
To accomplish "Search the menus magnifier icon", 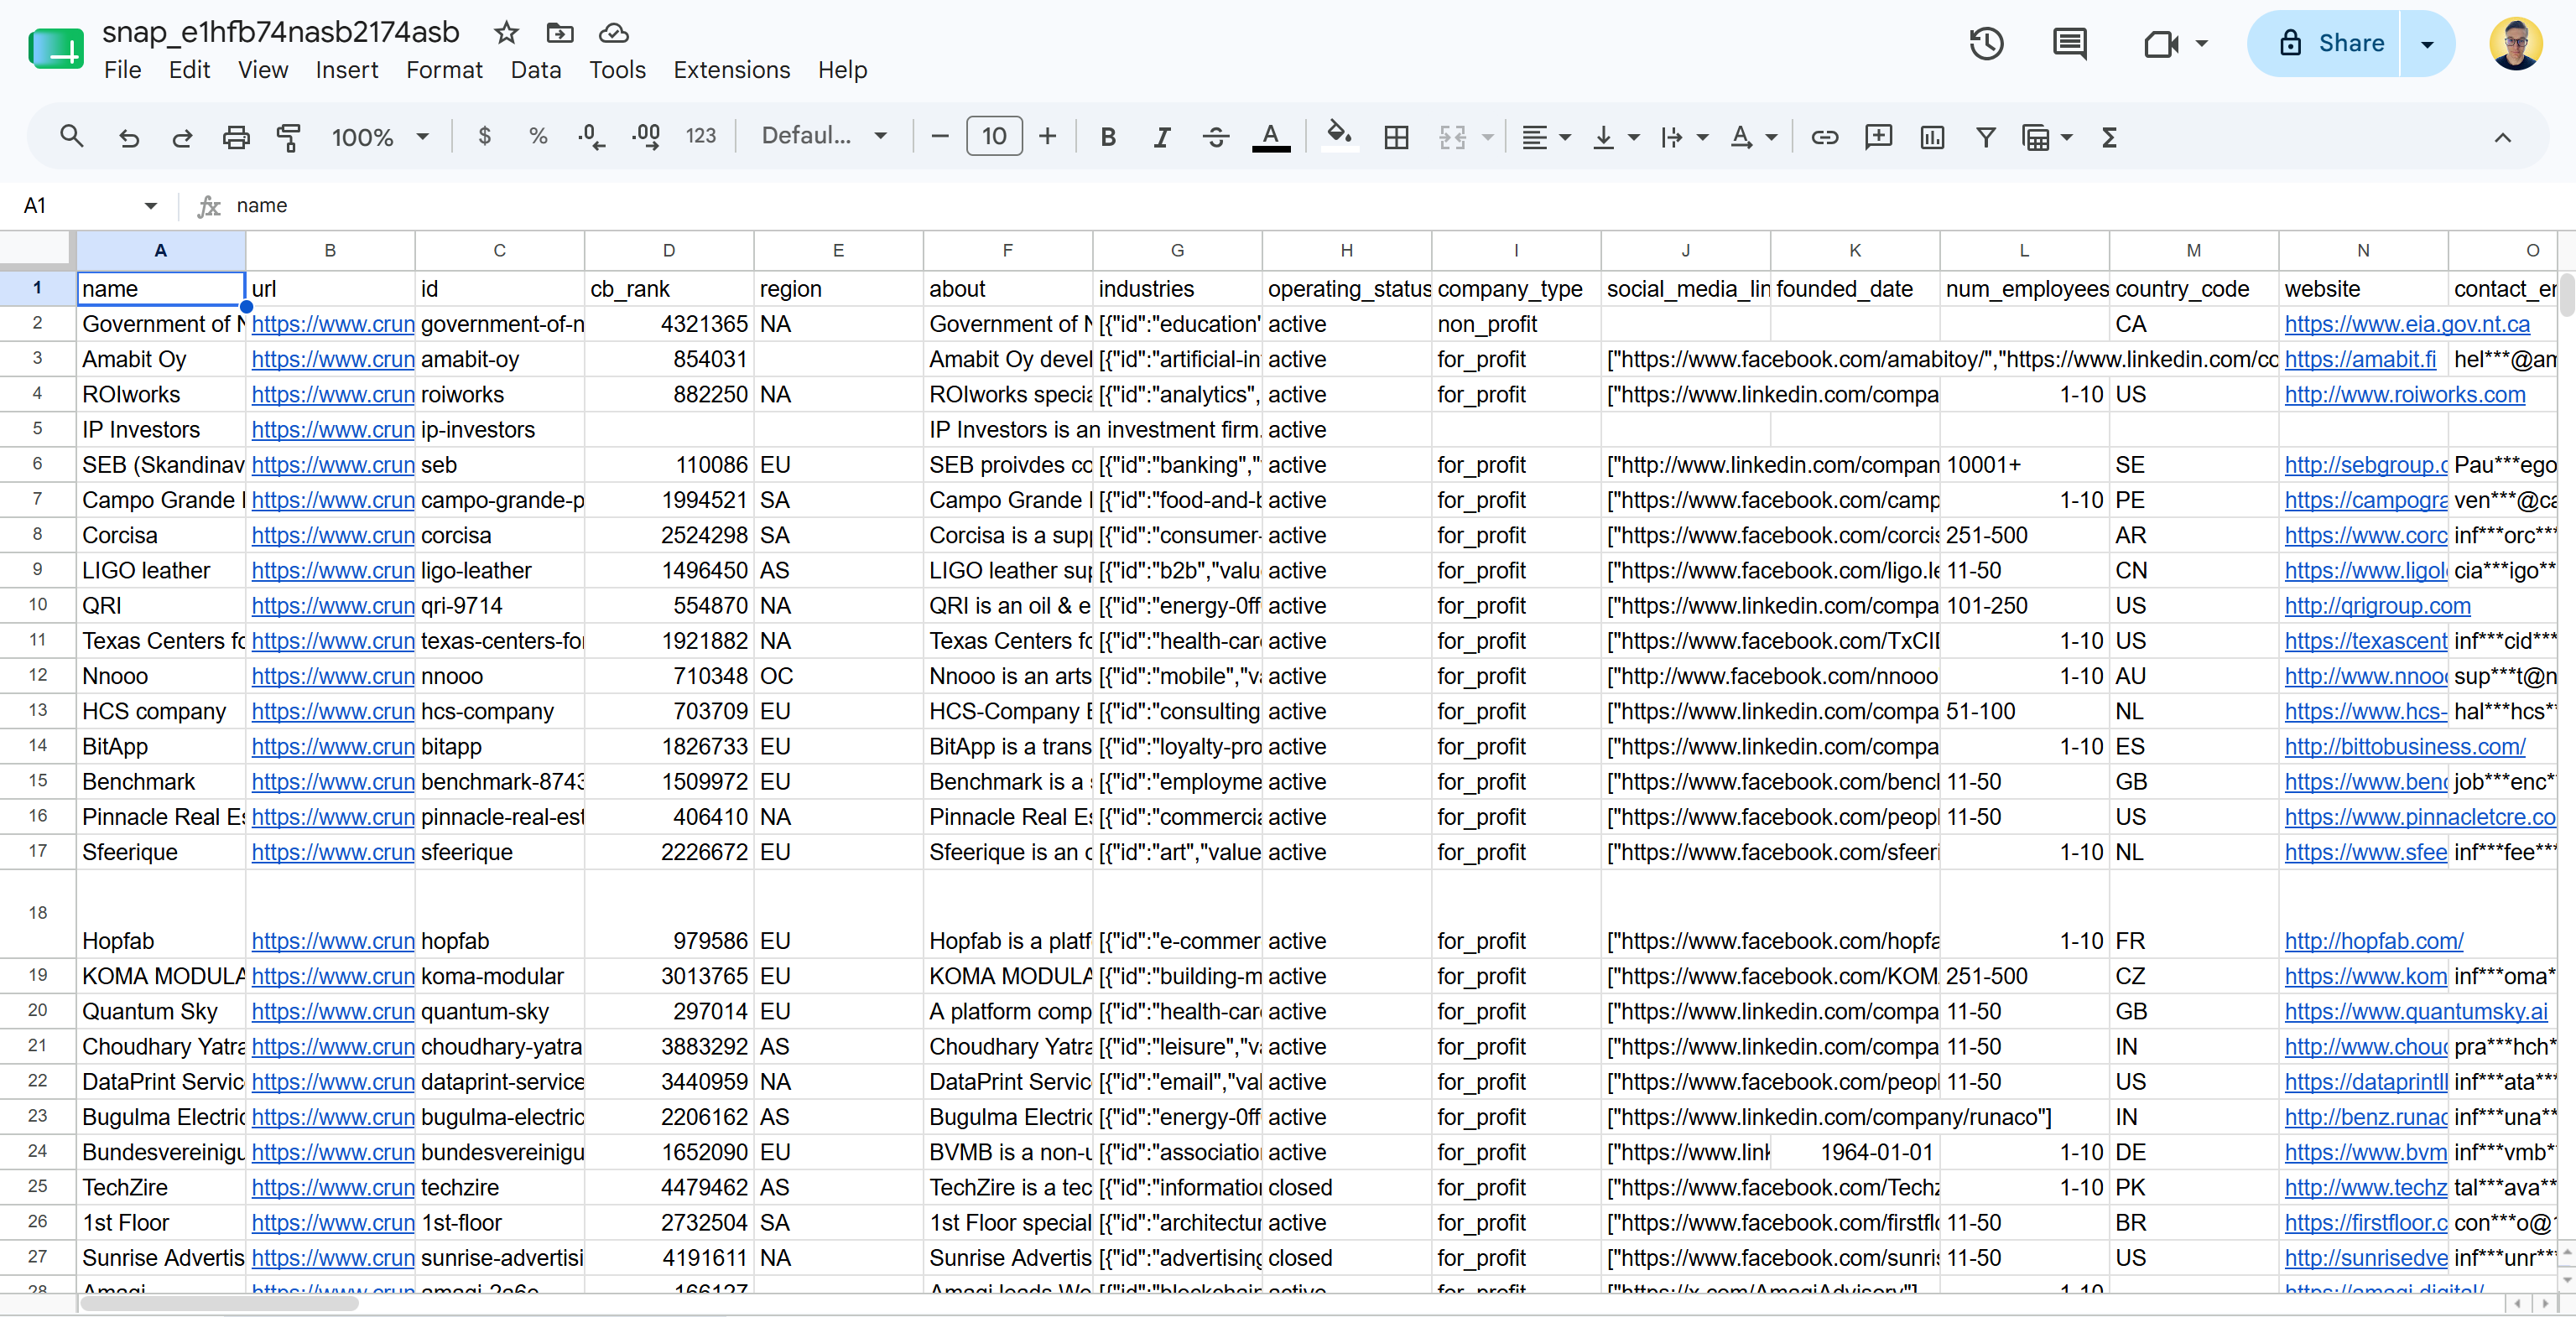I will pos(71,137).
